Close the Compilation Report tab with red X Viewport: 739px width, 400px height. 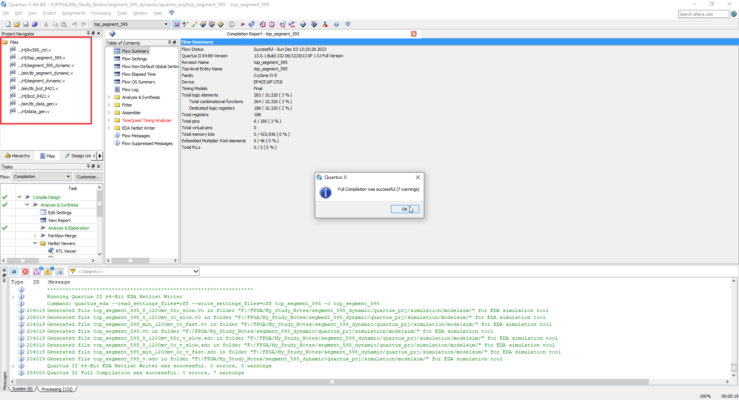point(414,34)
